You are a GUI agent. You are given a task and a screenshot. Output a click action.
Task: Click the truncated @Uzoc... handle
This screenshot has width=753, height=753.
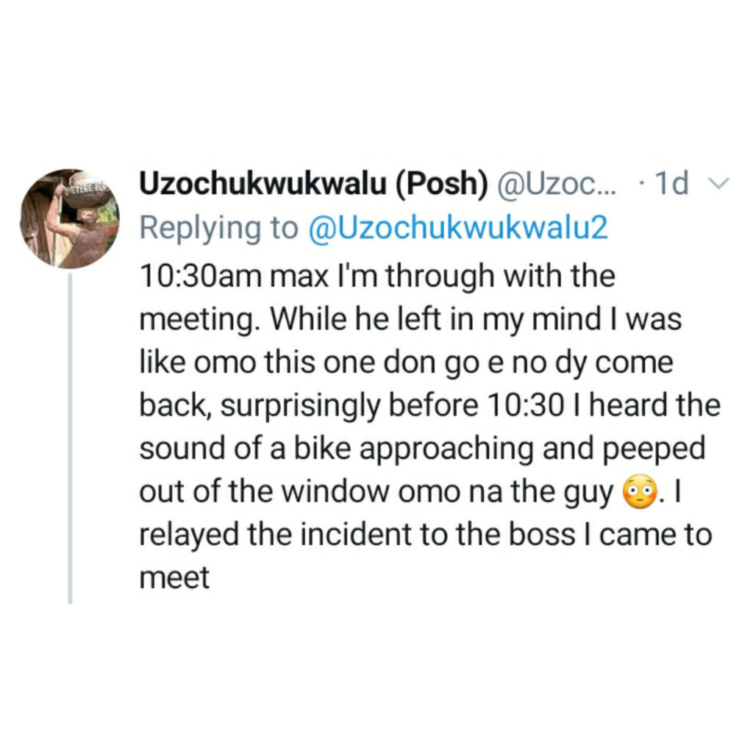pyautogui.click(x=557, y=185)
